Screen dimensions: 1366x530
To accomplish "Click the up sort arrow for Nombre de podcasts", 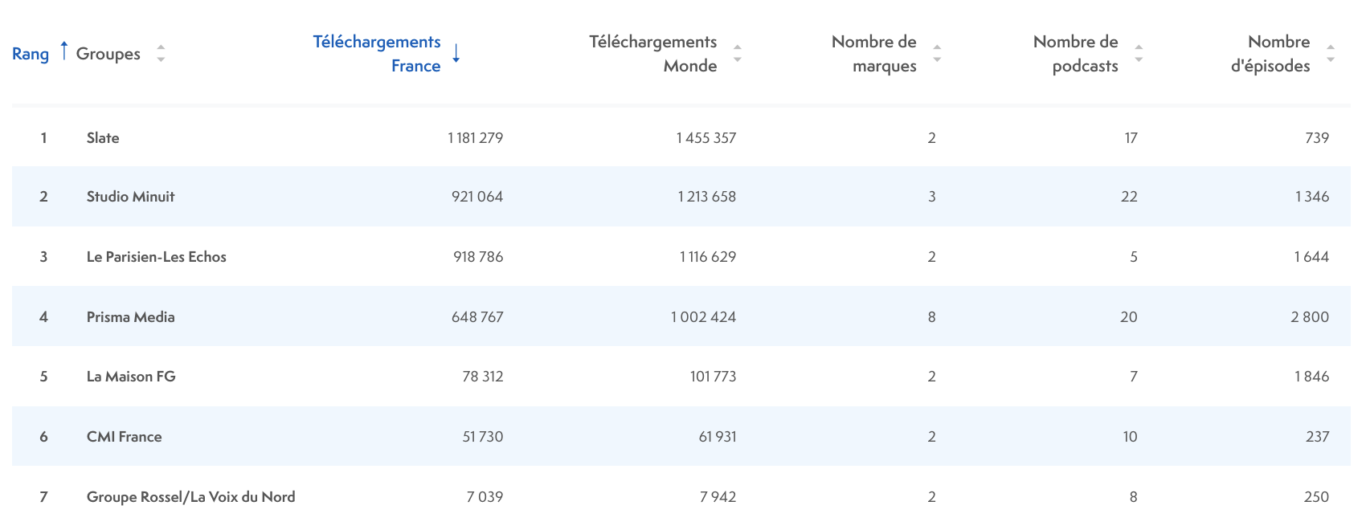I will pyautogui.click(x=1139, y=47).
